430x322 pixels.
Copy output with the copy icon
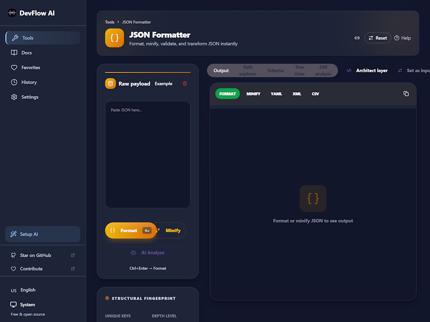(x=406, y=94)
